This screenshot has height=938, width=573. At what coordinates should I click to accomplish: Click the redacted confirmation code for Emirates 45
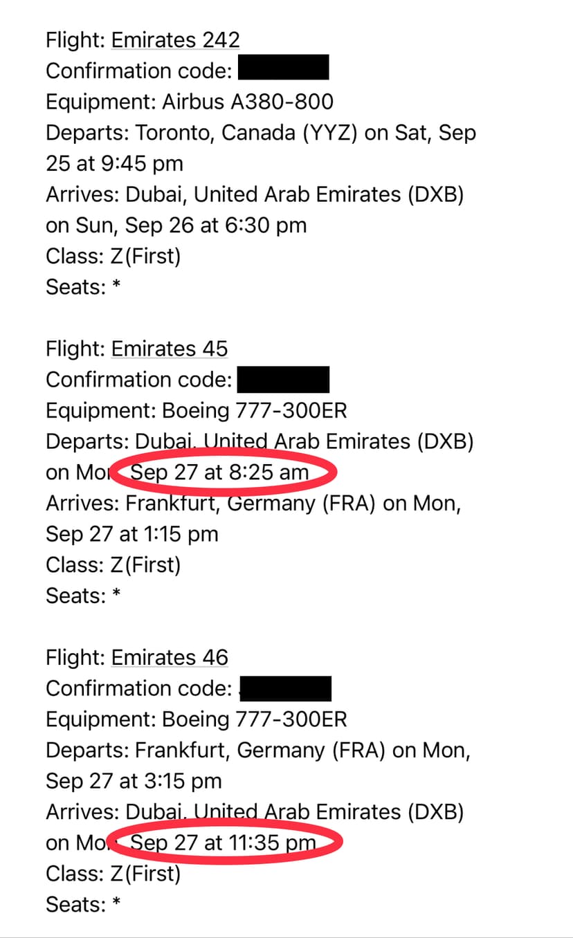pyautogui.click(x=283, y=380)
